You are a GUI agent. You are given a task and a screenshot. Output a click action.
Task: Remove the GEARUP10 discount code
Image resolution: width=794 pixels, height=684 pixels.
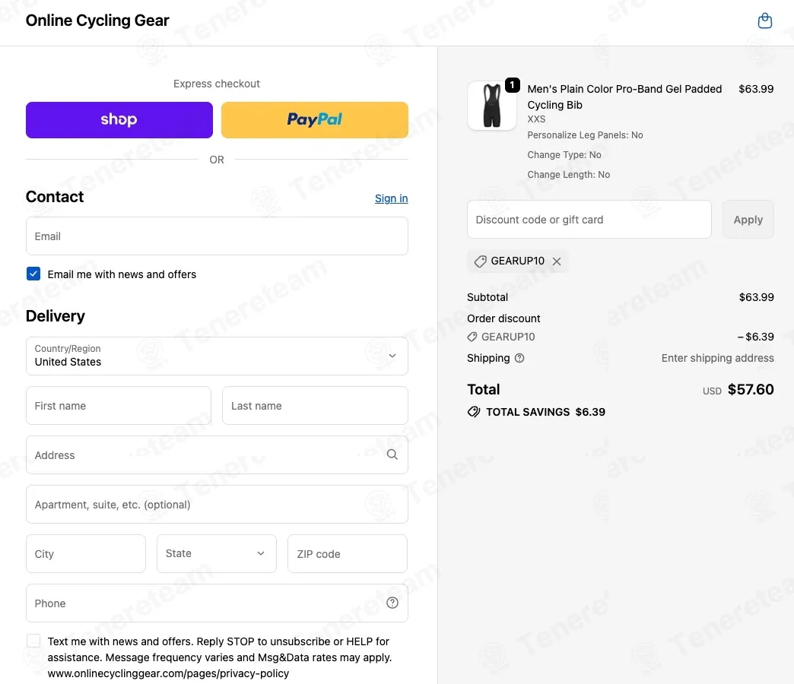pyautogui.click(x=557, y=261)
